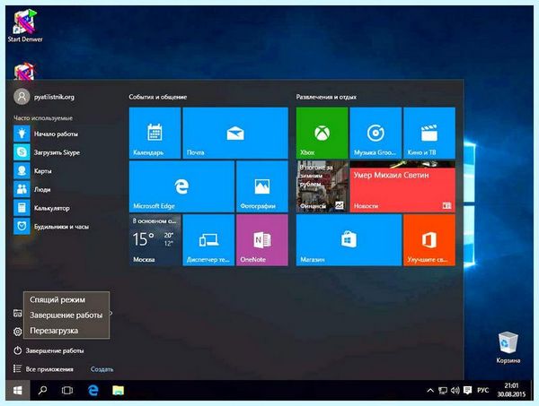Click the События и общение group header
Image resolution: width=539 pixels, height=406 pixels.
[x=158, y=97]
